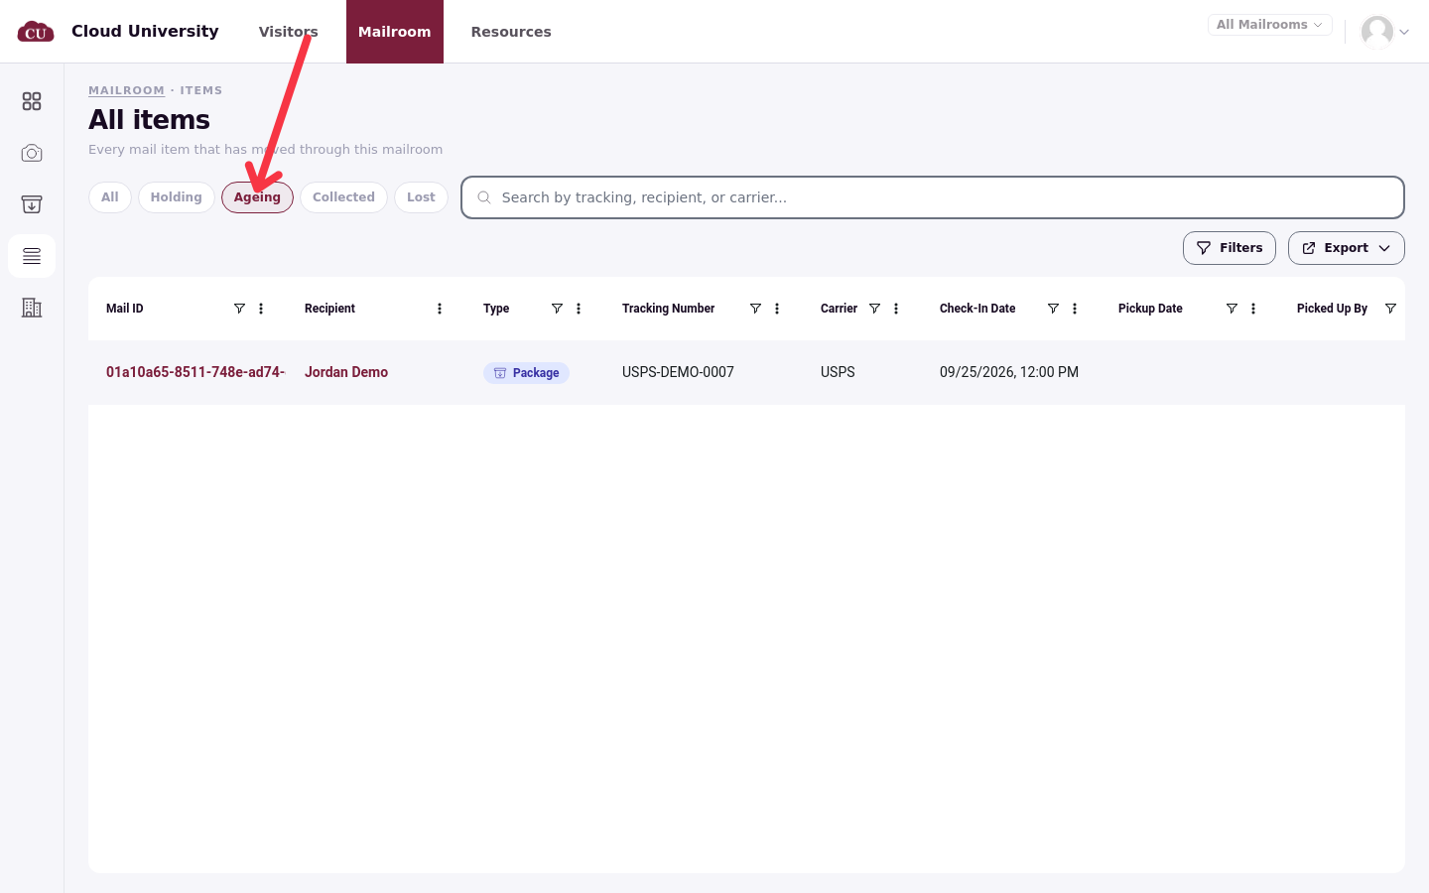
Task: Follow the MAILROOM breadcrumb link
Action: (x=126, y=90)
